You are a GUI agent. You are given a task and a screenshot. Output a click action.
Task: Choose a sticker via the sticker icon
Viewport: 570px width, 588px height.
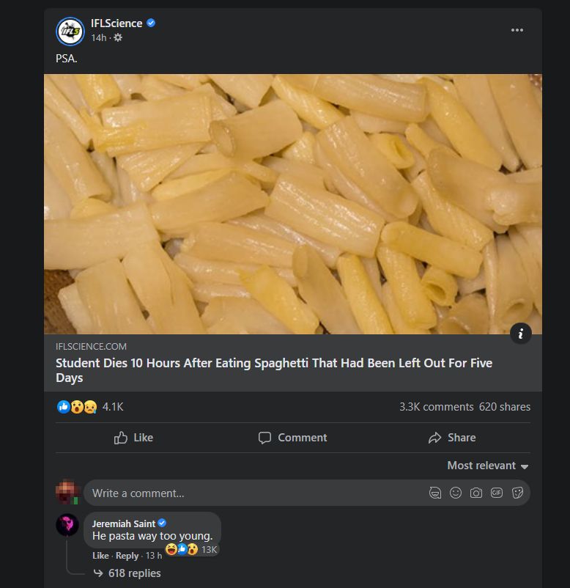pos(518,493)
